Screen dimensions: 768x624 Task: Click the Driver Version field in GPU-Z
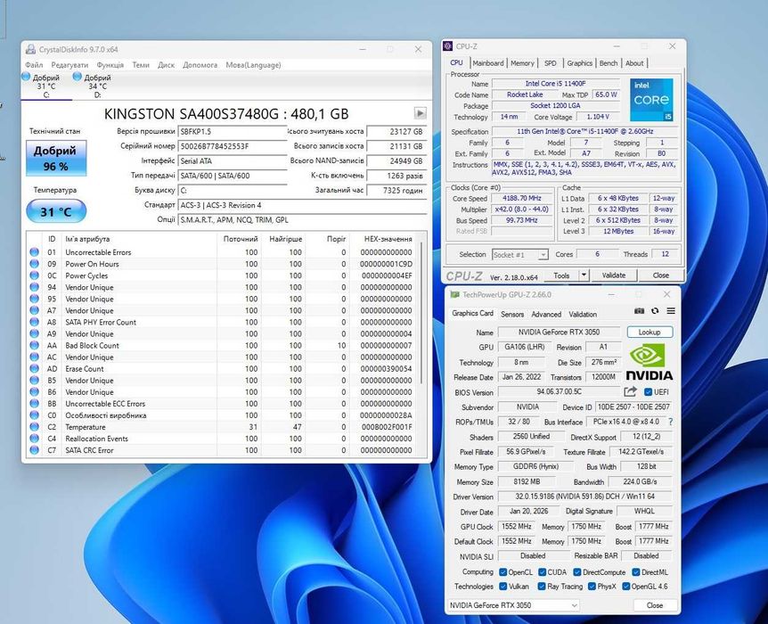[x=584, y=497]
